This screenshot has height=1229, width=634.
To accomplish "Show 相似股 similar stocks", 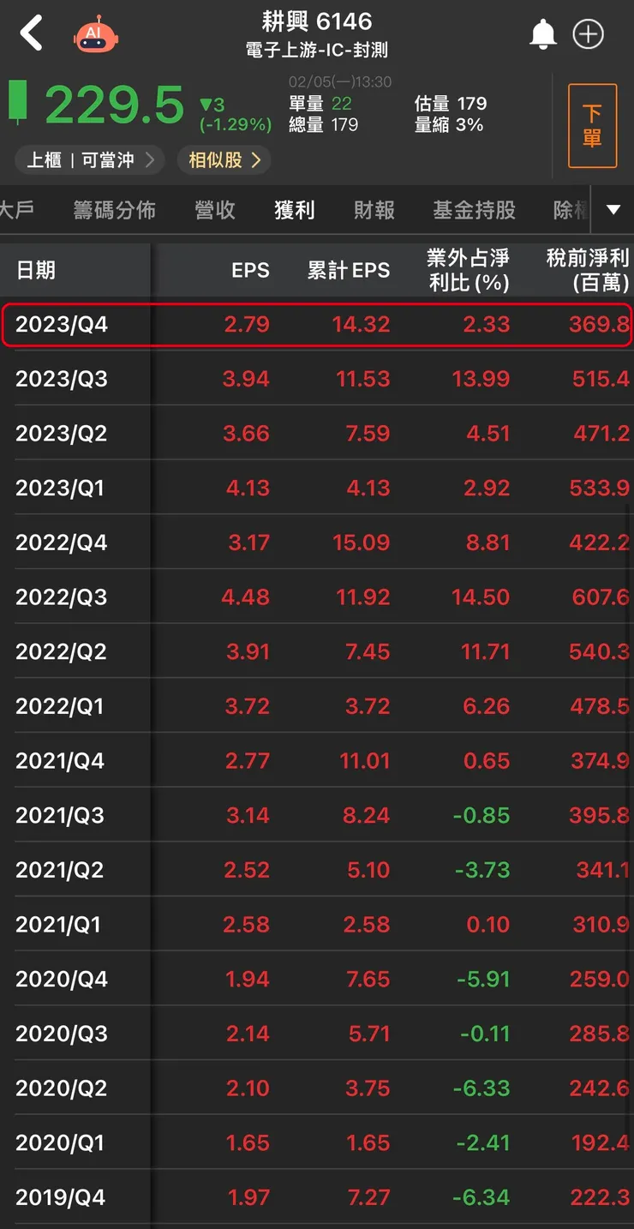I will coord(224,160).
